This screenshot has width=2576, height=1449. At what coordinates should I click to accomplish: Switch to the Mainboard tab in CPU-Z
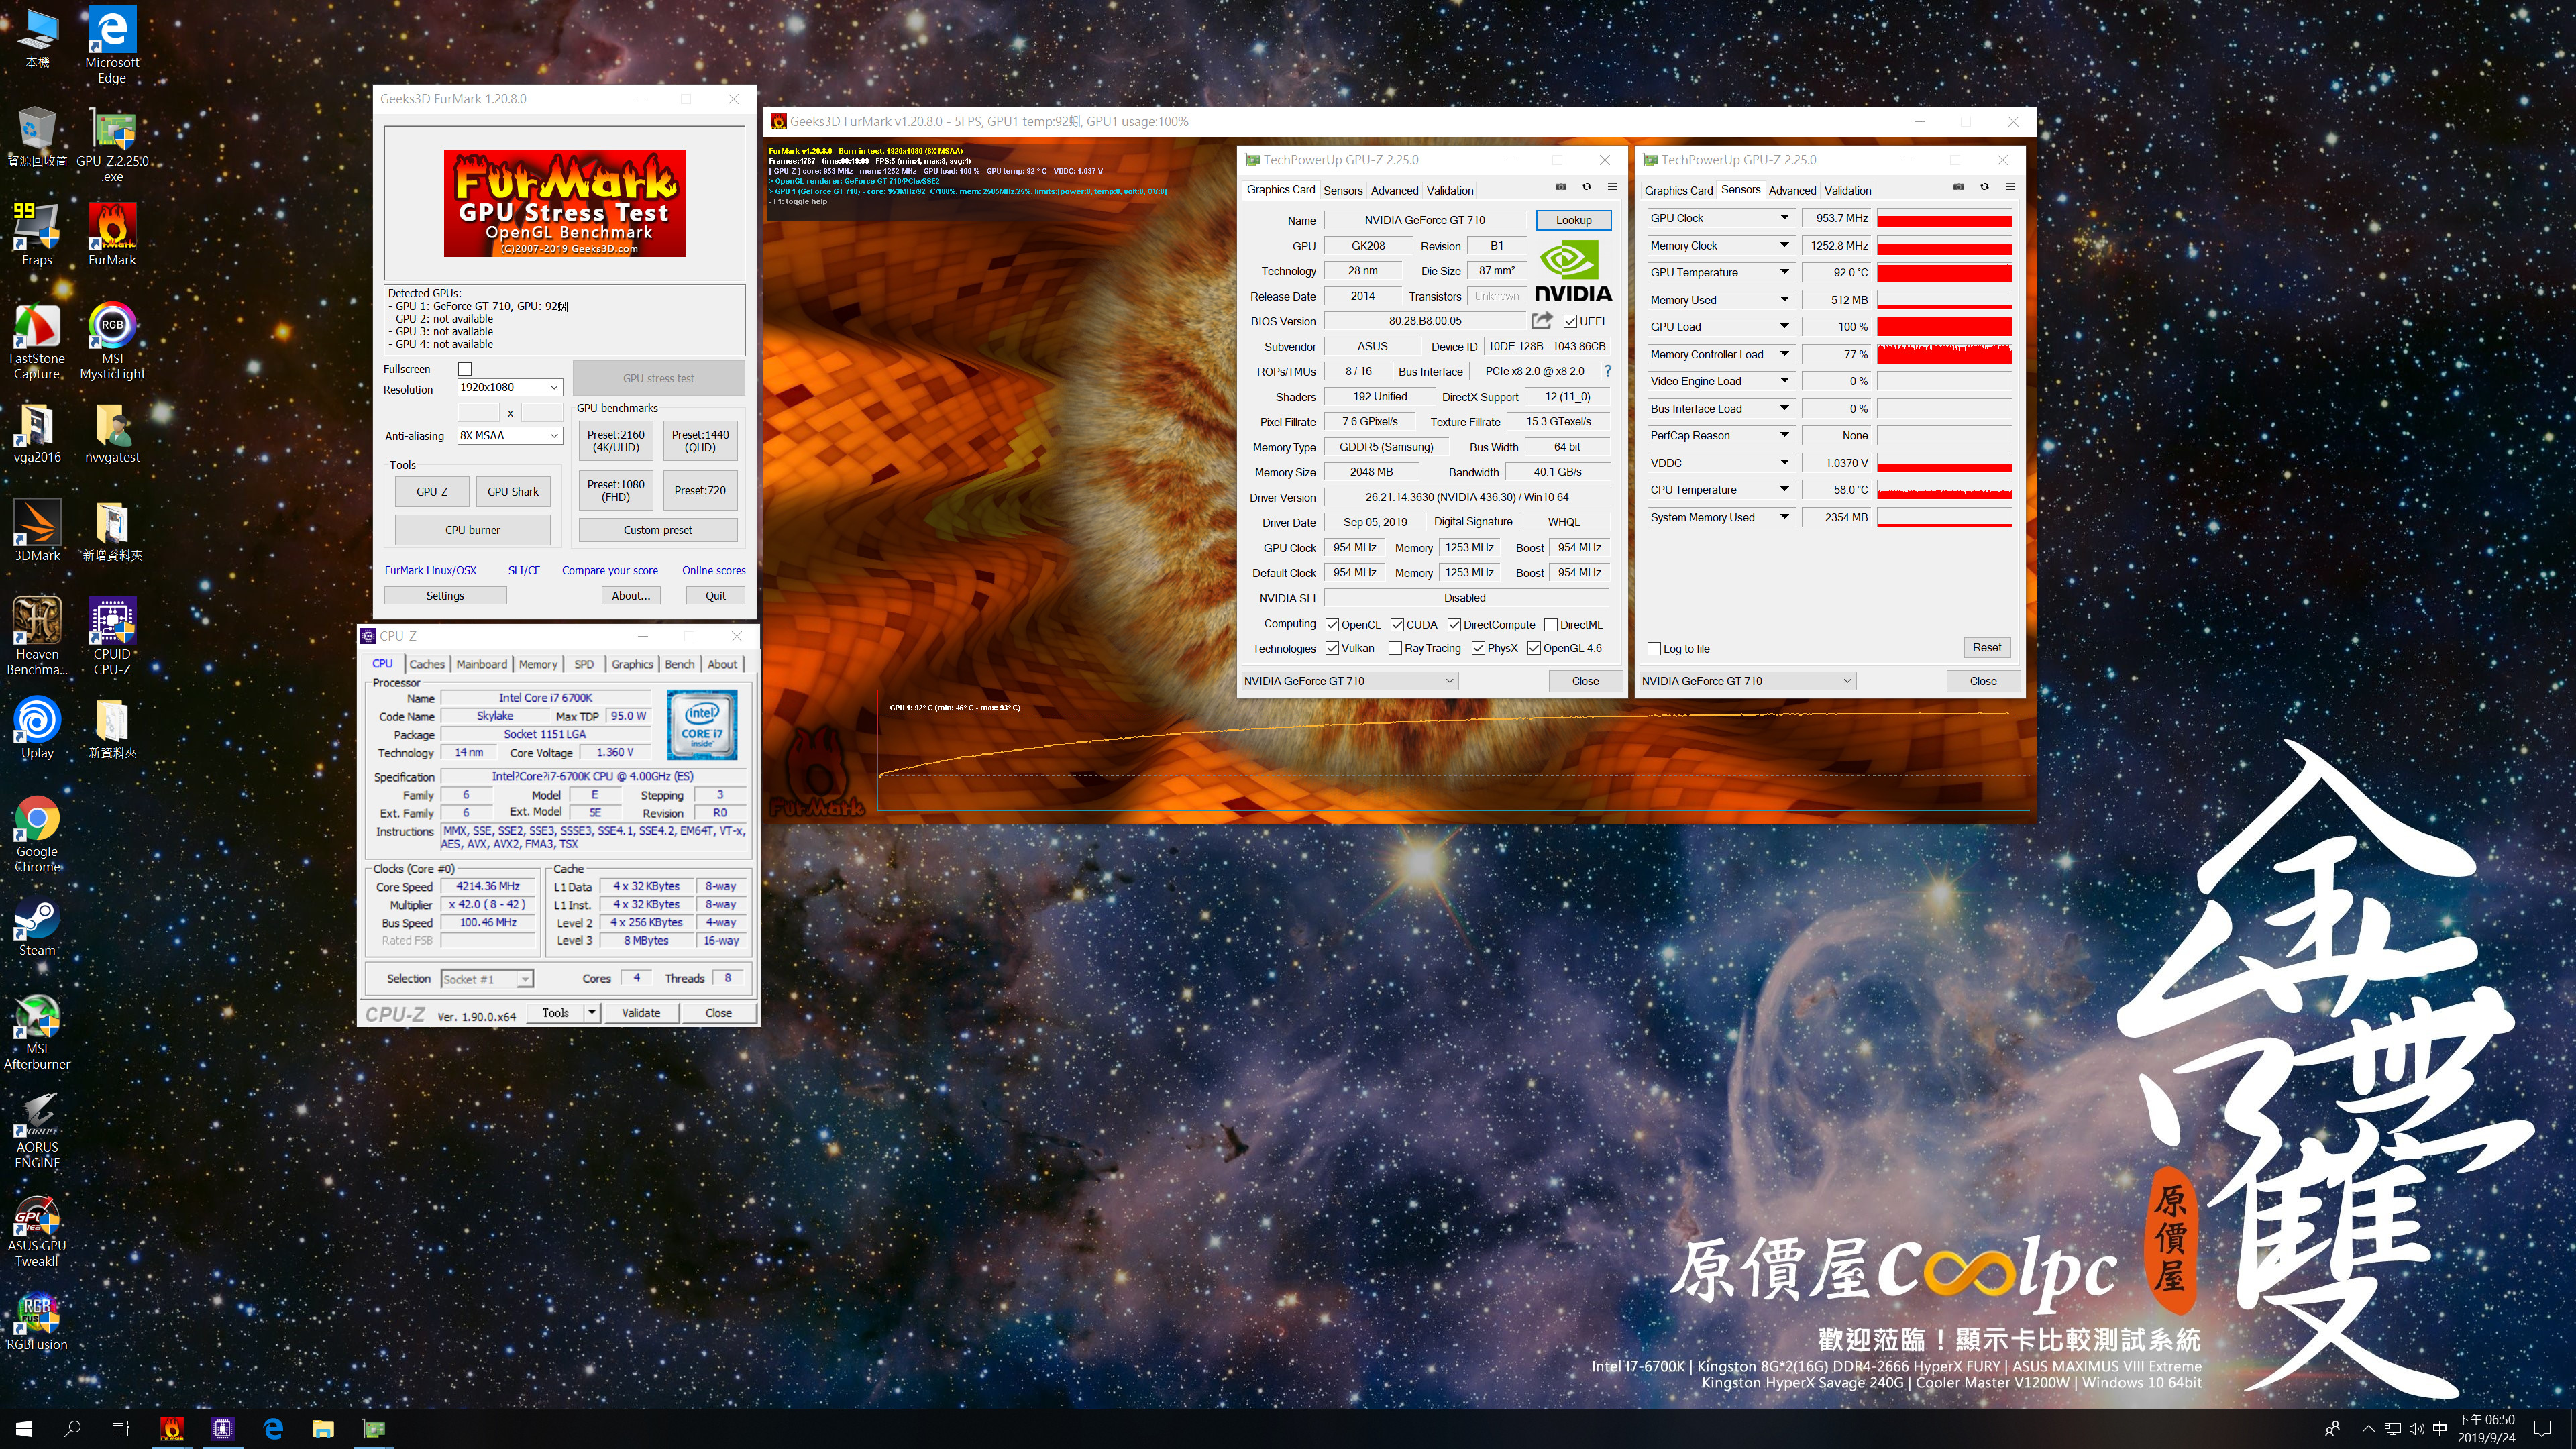tap(481, 664)
